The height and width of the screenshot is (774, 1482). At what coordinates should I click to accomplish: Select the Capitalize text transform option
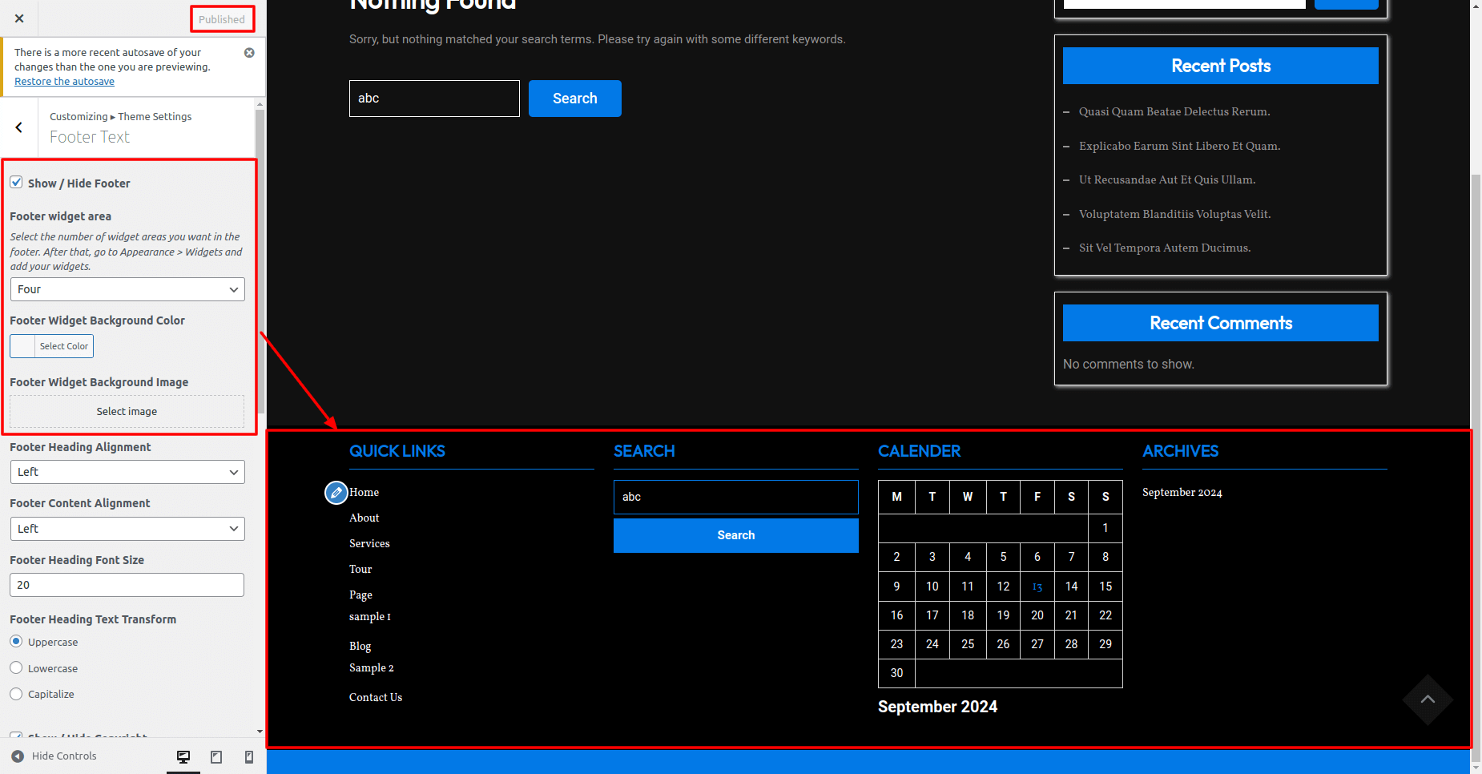16,694
